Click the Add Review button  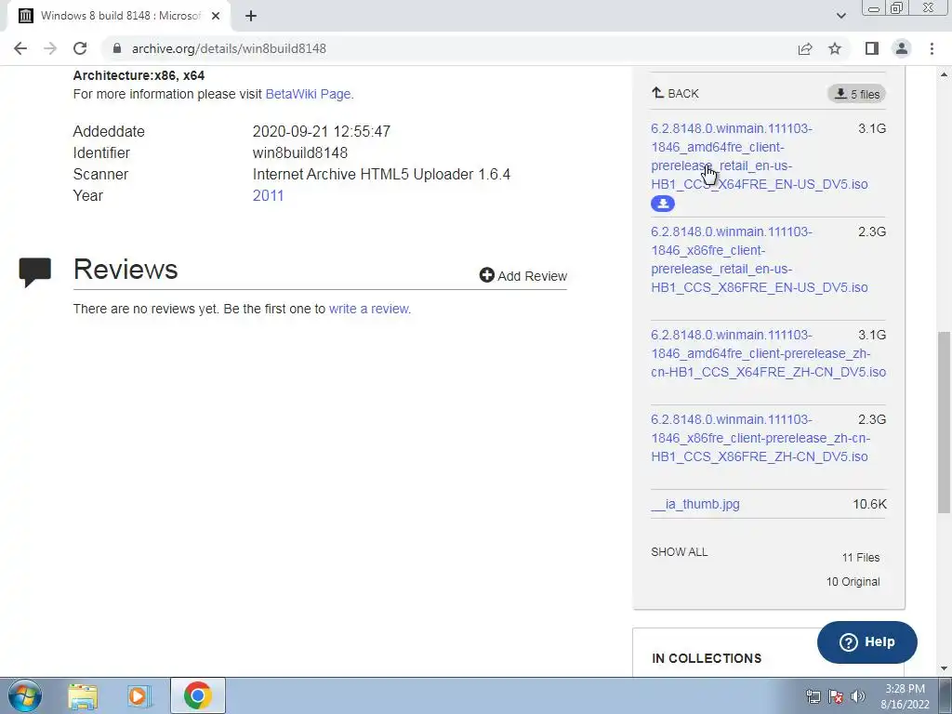coord(522,275)
